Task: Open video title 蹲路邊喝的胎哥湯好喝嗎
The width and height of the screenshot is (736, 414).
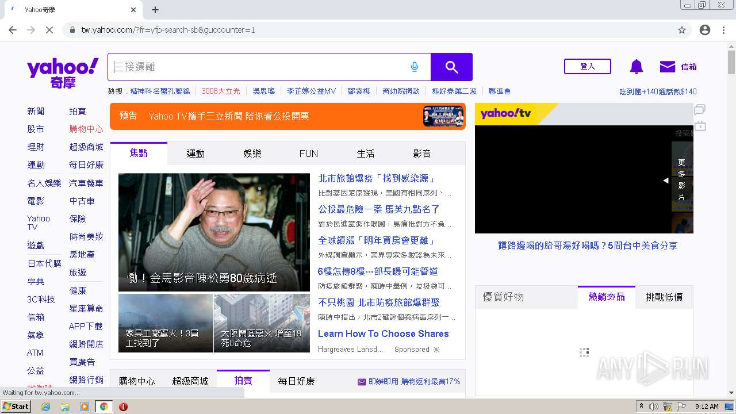Action: [x=588, y=246]
